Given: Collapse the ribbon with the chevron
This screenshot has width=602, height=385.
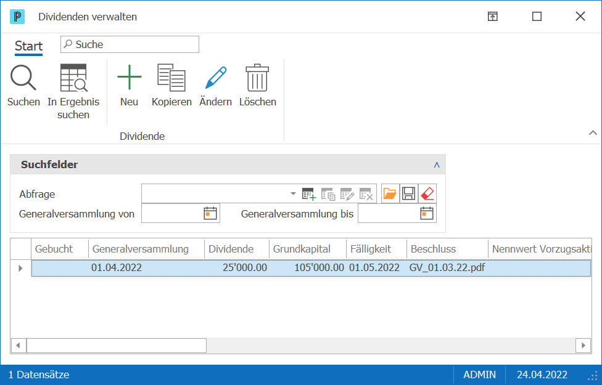Looking at the screenshot, I should click(x=593, y=132).
